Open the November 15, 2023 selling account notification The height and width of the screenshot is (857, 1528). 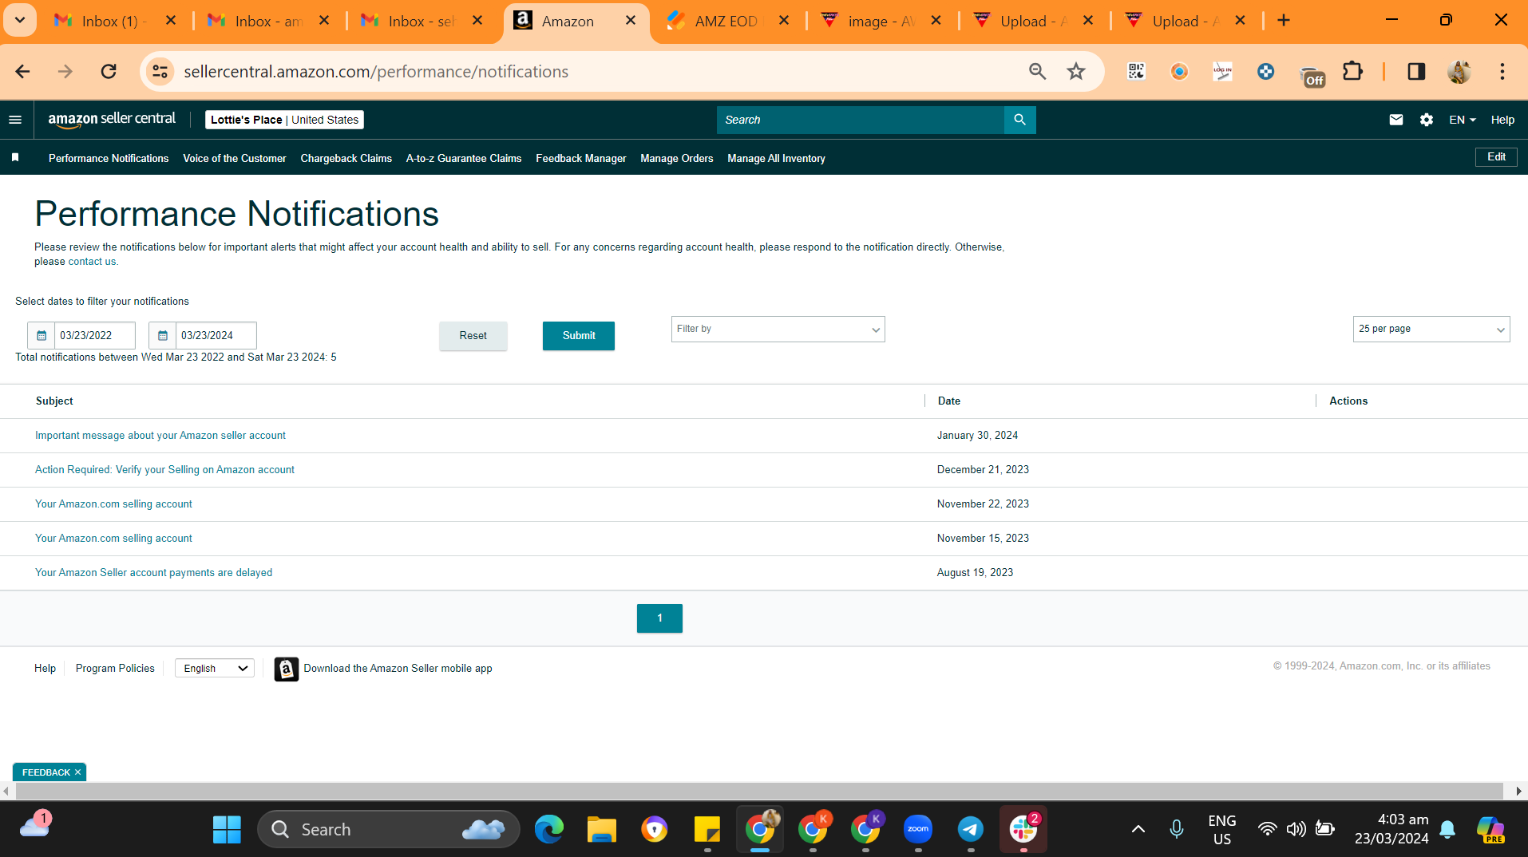coord(113,539)
